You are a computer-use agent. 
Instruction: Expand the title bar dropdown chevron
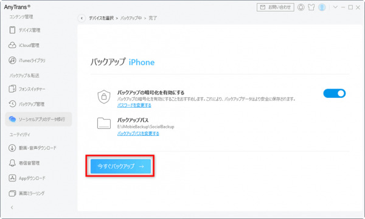click(335, 7)
